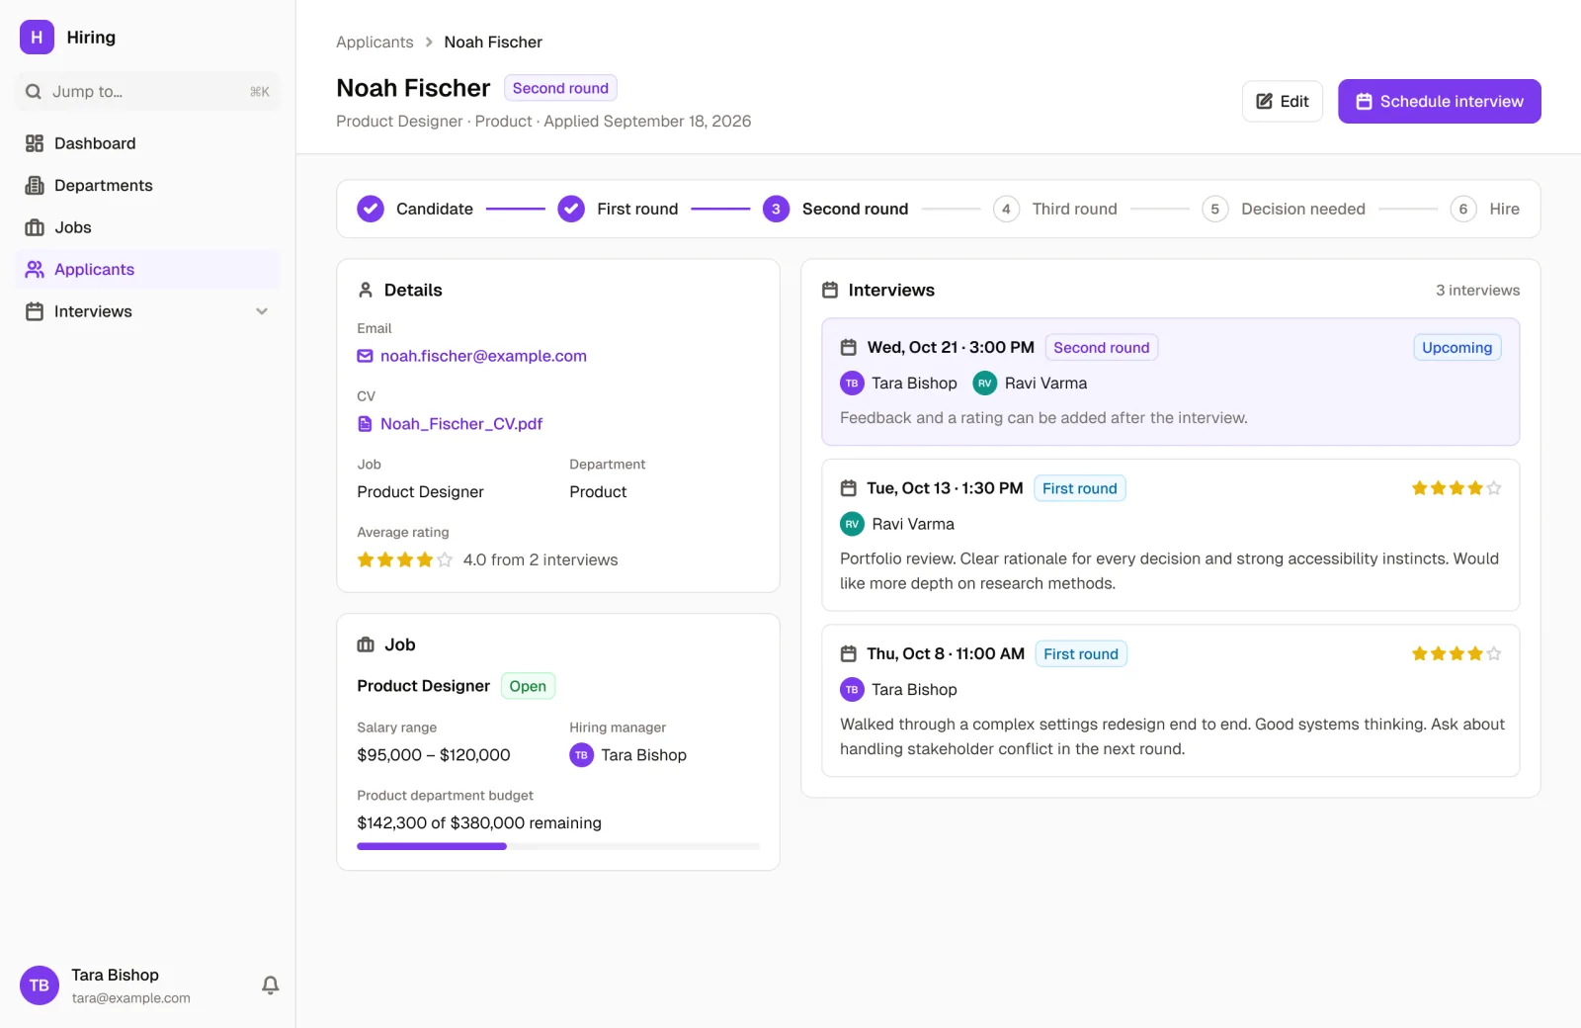Click the Product department value in Details
Screen dimensions: 1581x1028
pyautogui.click(x=598, y=492)
